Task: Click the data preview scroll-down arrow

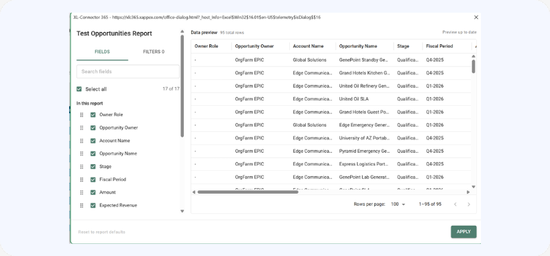Action: click(473, 187)
